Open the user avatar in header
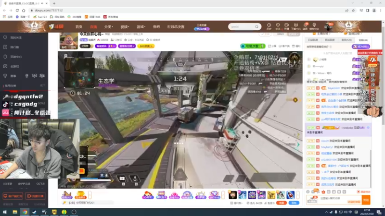Image resolution: width=385 pixels, height=216 pixels. pyautogui.click(x=328, y=26)
